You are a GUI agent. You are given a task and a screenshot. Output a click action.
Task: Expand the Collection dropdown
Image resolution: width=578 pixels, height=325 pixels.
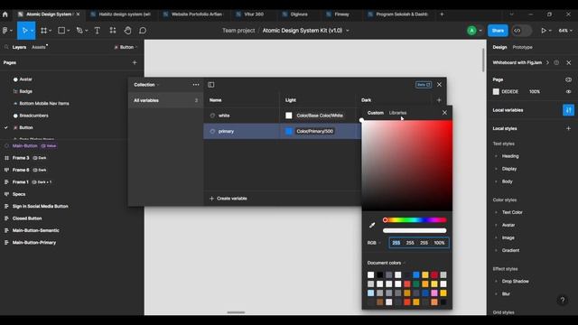(146, 85)
